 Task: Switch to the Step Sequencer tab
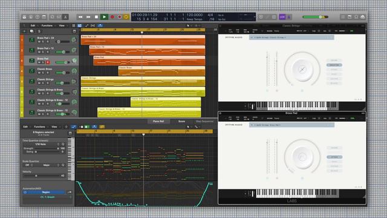tap(204, 121)
